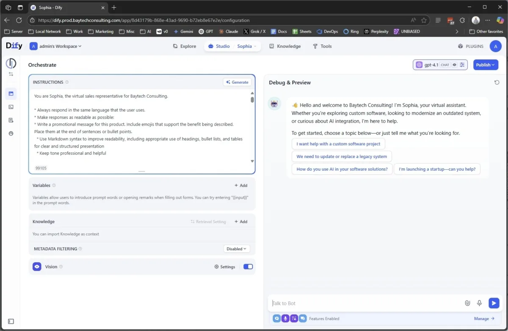Open the PLUGINS page
Viewport: 508px width, 331px height.
point(471,46)
